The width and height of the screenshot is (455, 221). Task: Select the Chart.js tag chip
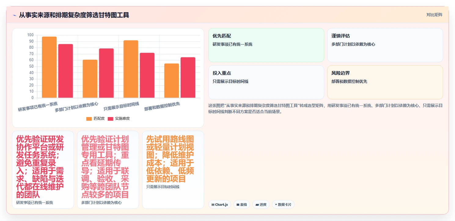pos(219,205)
